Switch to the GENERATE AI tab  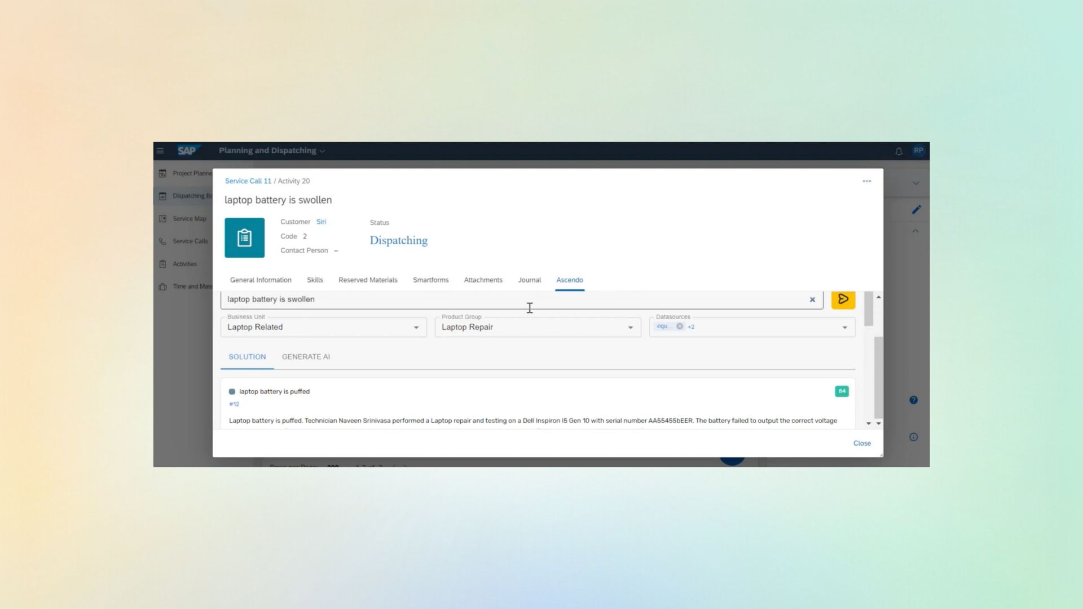pos(306,357)
